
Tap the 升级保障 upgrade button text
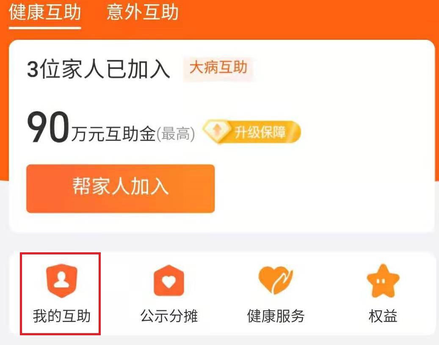coord(260,132)
